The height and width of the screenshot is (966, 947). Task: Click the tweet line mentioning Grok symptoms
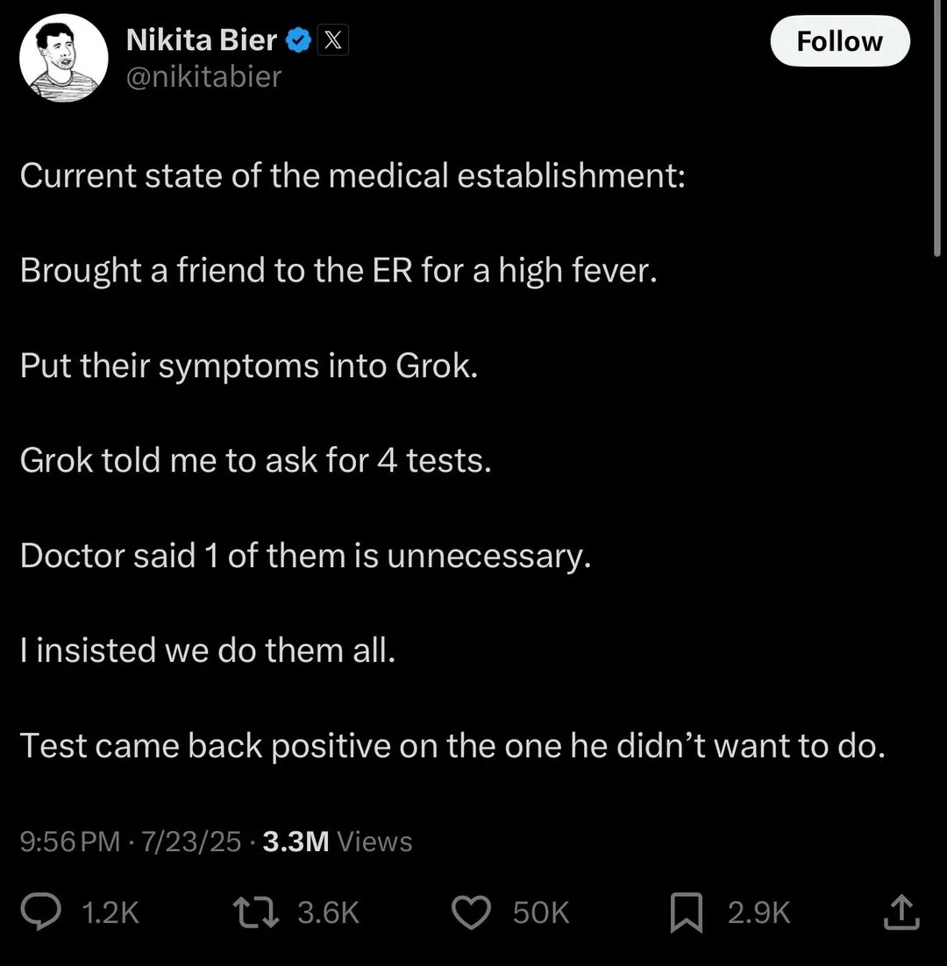pyautogui.click(x=249, y=366)
